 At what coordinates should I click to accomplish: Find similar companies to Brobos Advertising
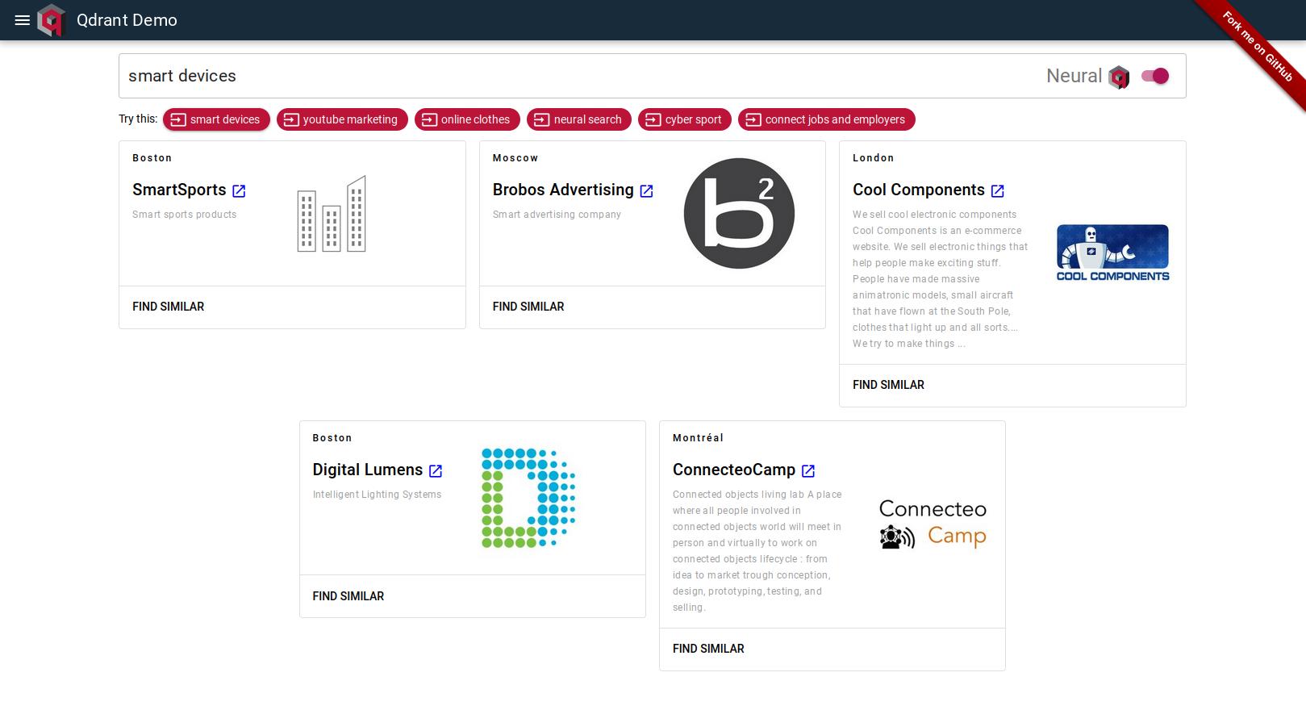click(x=528, y=307)
